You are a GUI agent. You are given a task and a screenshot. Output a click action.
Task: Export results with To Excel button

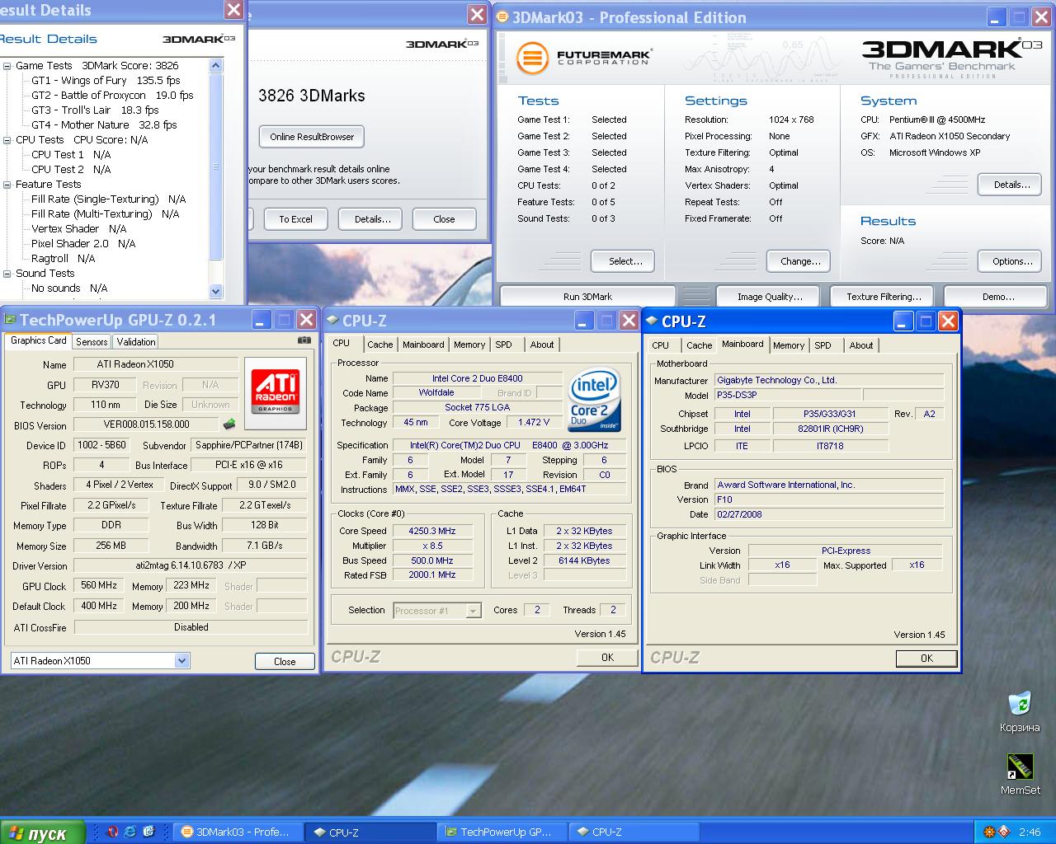(295, 219)
